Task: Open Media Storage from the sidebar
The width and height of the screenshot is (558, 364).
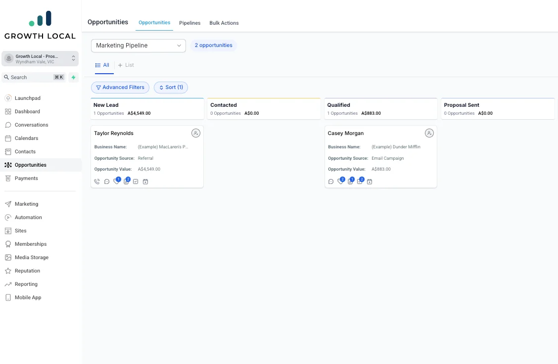Action: click(x=32, y=257)
